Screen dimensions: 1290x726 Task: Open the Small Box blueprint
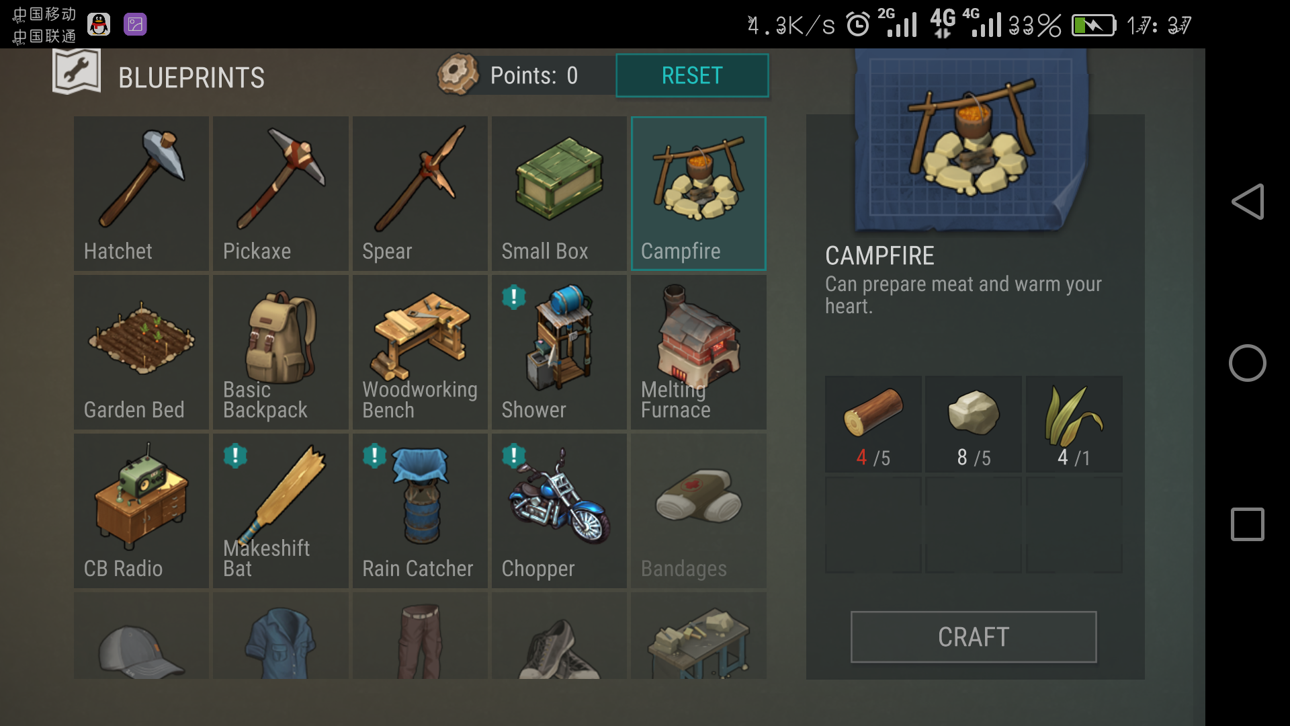559,194
